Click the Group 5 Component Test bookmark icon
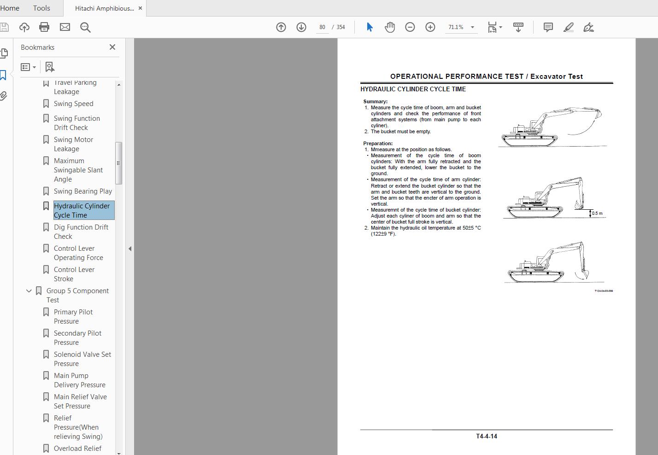The image size is (658, 455). point(39,291)
